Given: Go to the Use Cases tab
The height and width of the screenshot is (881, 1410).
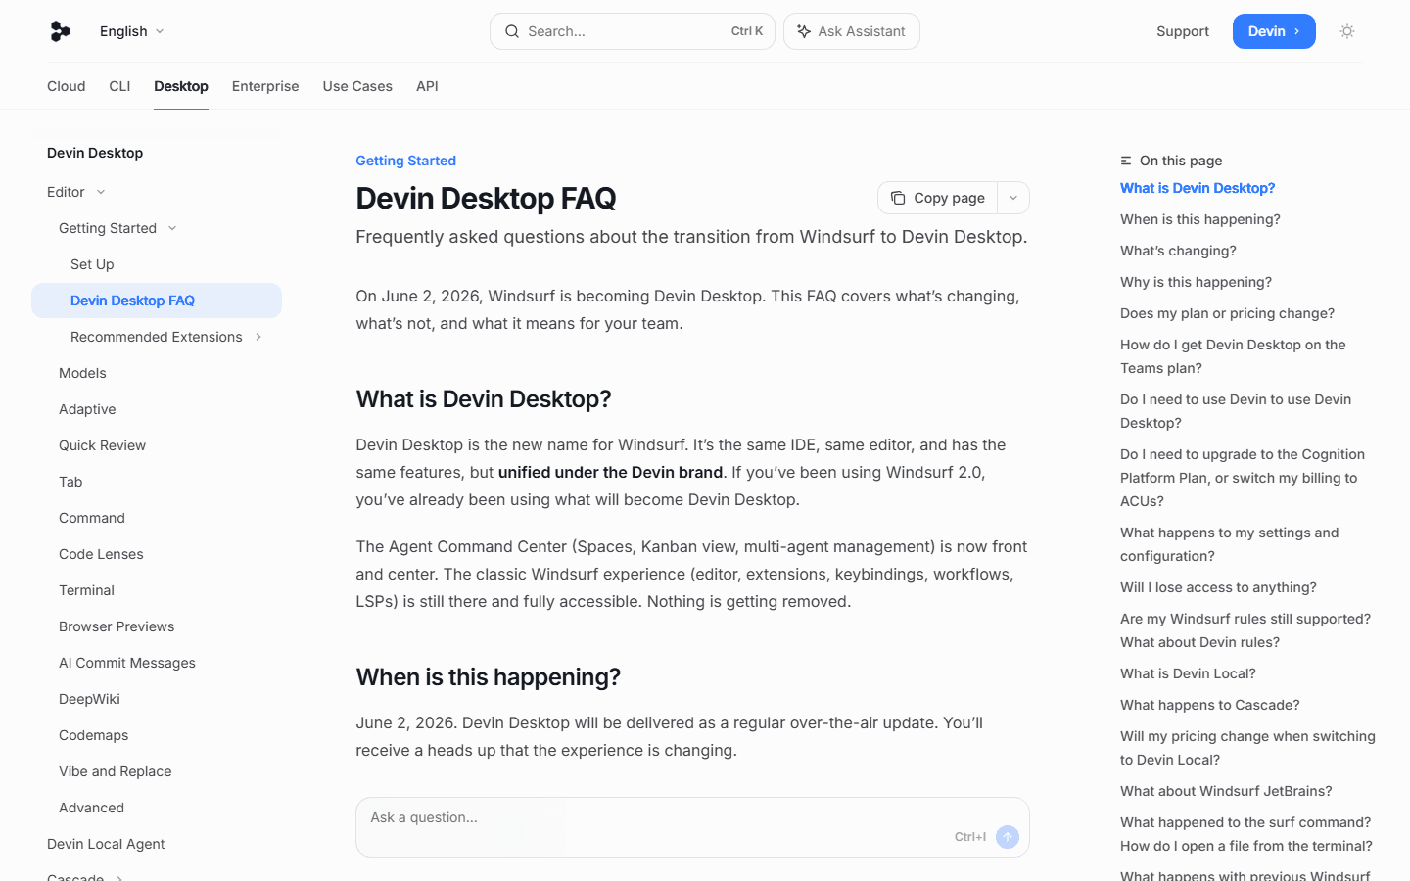Looking at the screenshot, I should coord(357,86).
